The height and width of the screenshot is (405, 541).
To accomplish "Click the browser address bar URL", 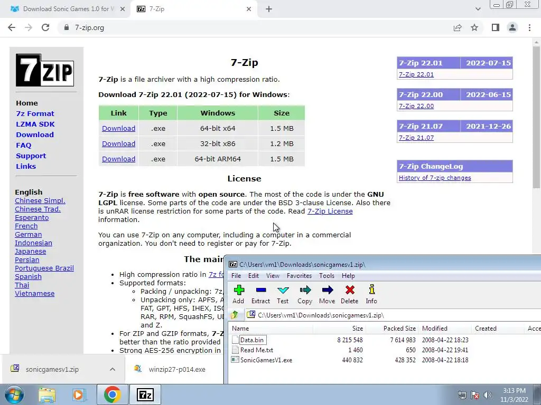I will click(89, 27).
